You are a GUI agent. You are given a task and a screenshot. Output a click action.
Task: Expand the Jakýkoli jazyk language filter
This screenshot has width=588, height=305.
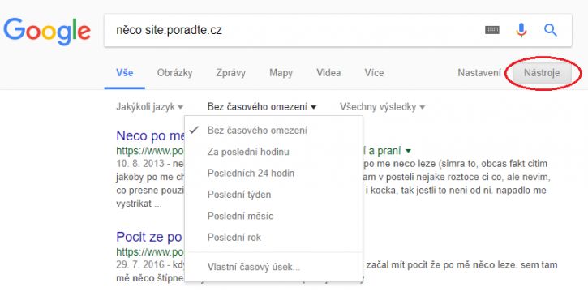pos(149,107)
